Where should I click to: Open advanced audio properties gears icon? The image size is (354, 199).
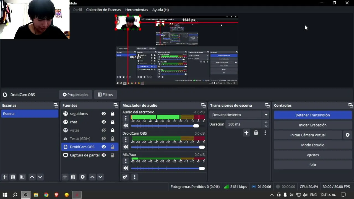(x=125, y=177)
